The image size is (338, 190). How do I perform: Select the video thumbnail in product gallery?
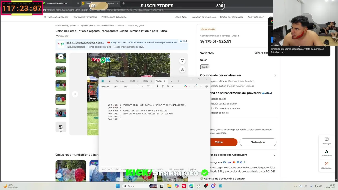click(x=61, y=113)
